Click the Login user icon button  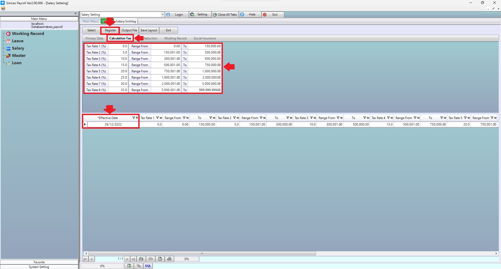[168, 15]
